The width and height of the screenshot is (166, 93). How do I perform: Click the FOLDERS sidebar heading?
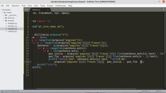pos(6,10)
